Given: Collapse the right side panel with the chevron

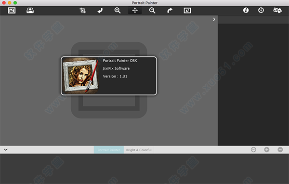Looking at the screenshot, I should tap(214, 19).
